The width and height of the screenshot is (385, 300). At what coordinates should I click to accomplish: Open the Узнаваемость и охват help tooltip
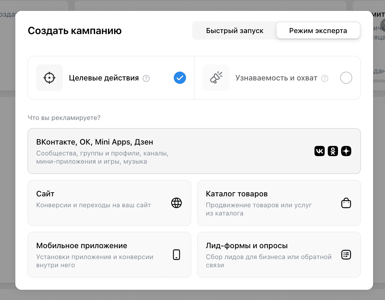325,78
